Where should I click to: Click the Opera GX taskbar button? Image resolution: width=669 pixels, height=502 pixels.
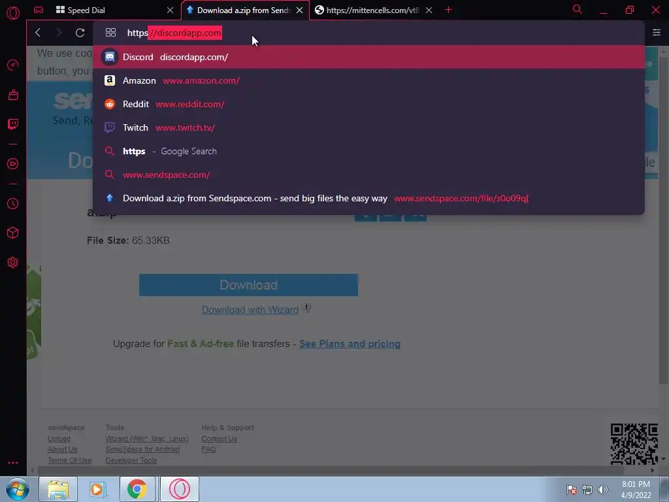point(180,489)
